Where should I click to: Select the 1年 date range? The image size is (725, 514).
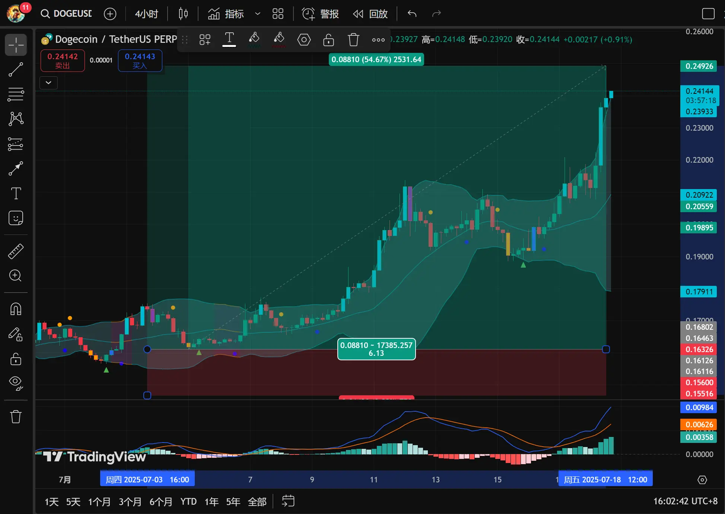212,502
